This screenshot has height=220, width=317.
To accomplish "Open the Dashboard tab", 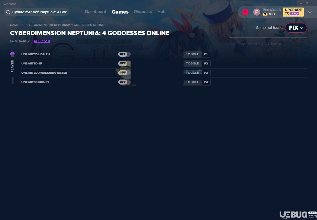I will [96, 12].
